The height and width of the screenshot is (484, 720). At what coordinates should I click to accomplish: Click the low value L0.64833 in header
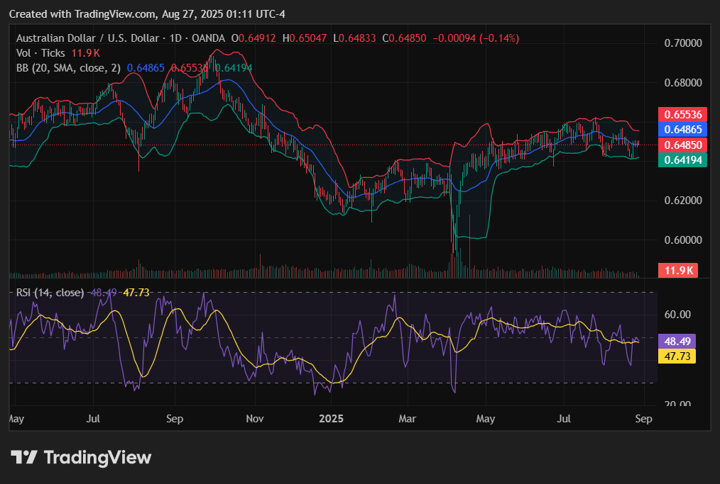coord(354,38)
